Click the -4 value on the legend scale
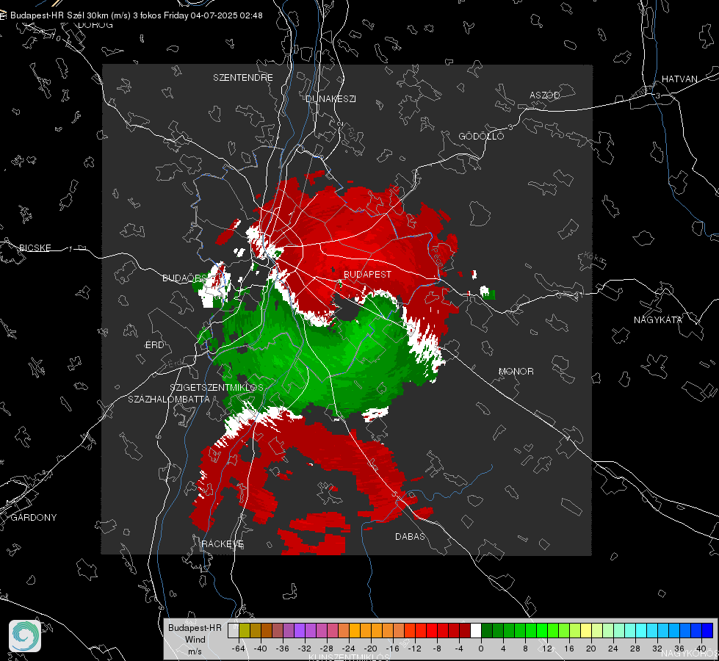719x661 pixels. point(458,649)
